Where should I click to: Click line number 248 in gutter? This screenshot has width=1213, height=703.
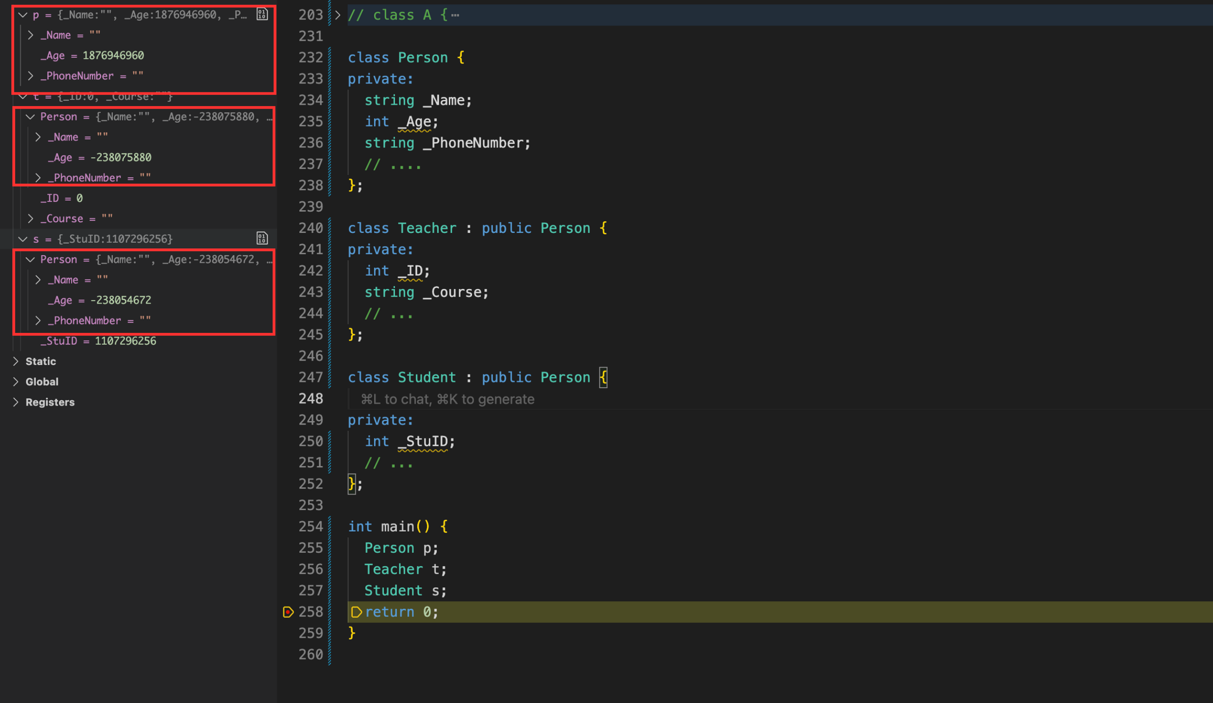310,399
